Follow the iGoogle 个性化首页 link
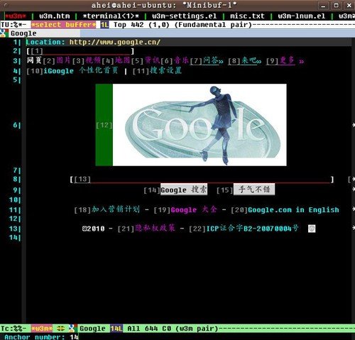355x340 pixels. (81, 70)
